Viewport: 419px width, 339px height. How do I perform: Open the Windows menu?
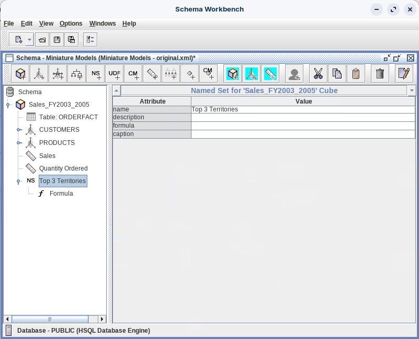(103, 24)
